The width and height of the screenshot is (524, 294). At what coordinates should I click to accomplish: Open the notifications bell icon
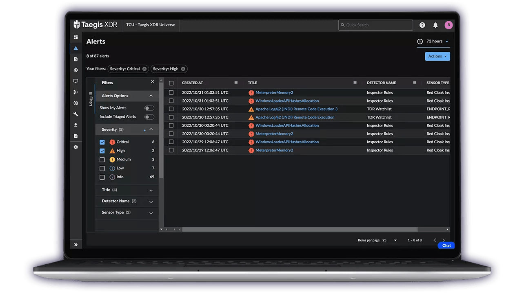(435, 25)
